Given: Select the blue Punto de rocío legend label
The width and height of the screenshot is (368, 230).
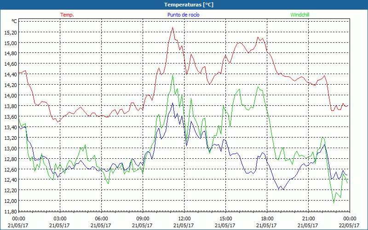Looking at the screenshot, I should (x=183, y=15).
